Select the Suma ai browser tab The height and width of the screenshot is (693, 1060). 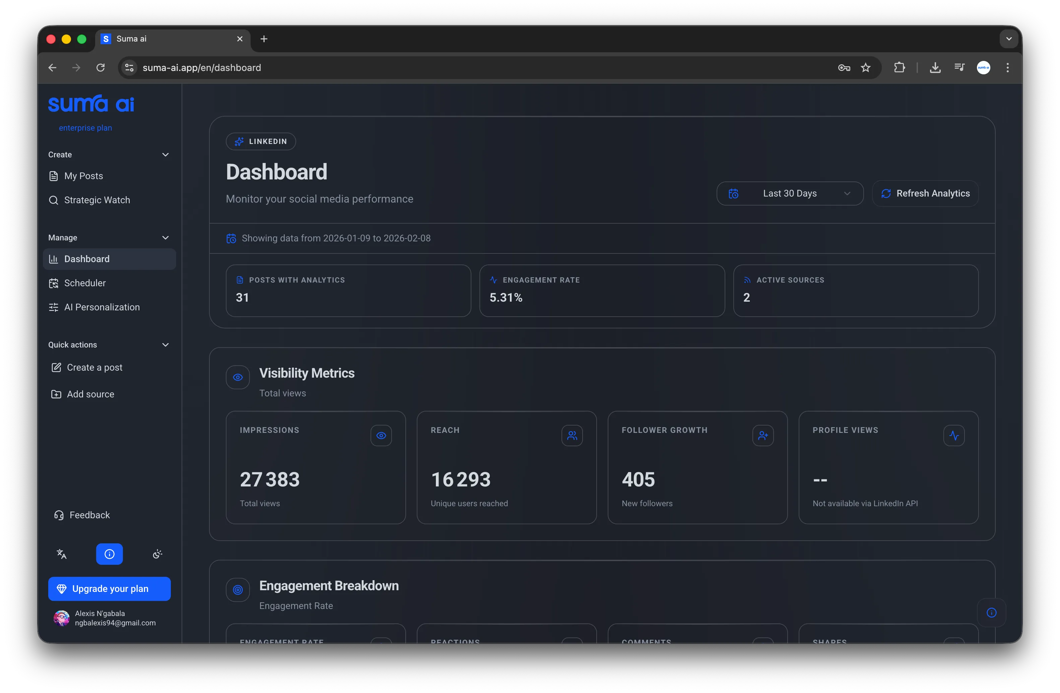(173, 39)
